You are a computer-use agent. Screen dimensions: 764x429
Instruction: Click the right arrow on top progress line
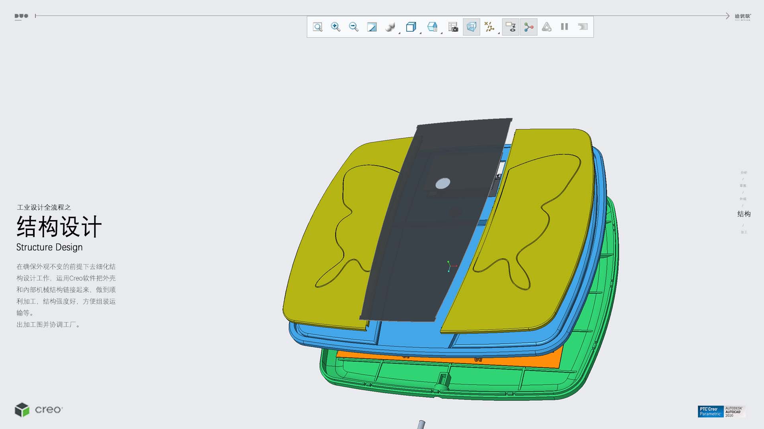click(x=727, y=16)
